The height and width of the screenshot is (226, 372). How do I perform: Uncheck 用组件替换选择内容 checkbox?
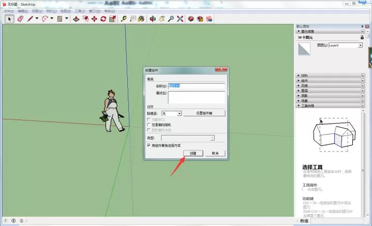click(x=149, y=145)
